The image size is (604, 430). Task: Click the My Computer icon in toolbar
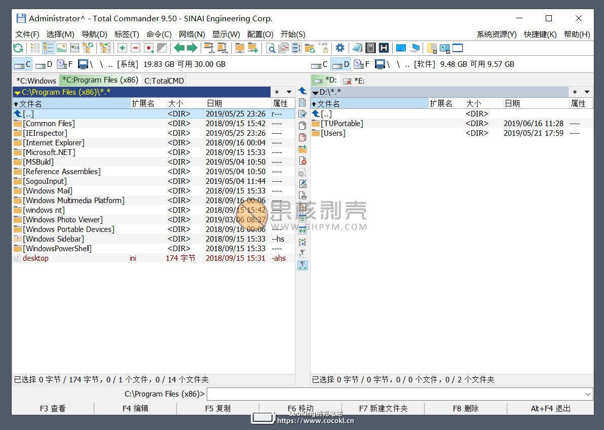point(414,48)
